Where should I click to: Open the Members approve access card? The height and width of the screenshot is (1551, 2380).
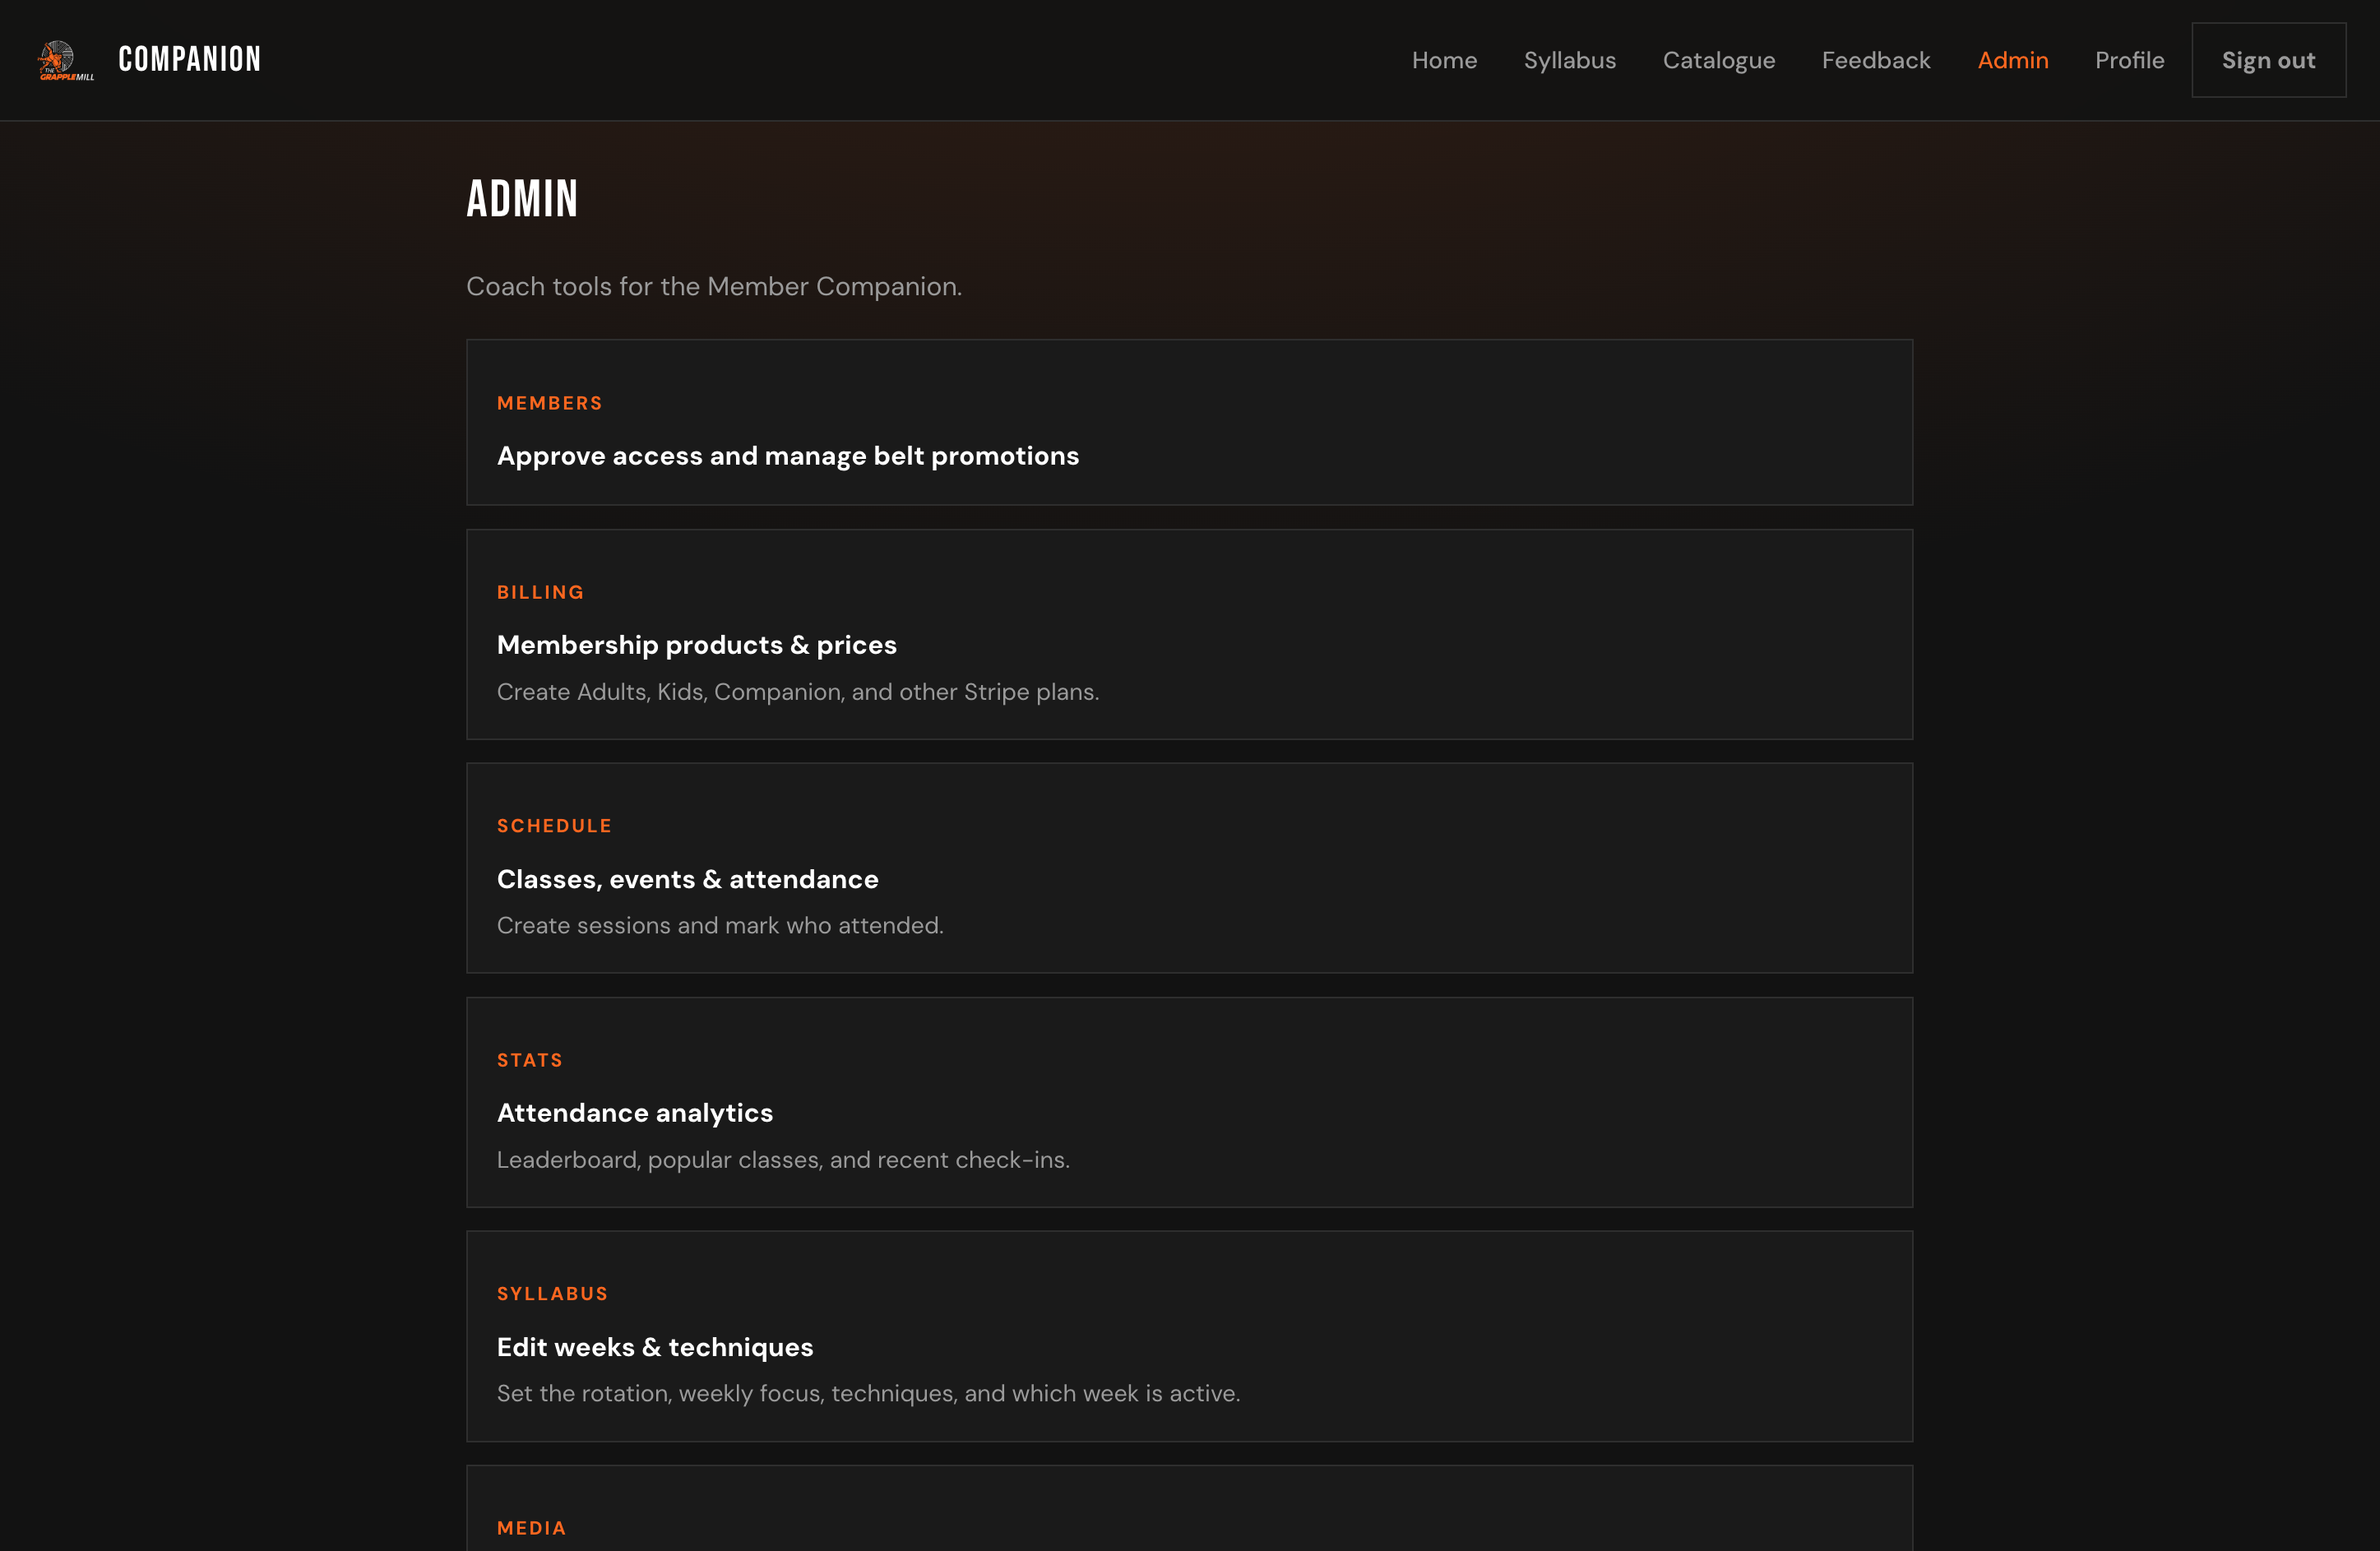[x=1189, y=422]
